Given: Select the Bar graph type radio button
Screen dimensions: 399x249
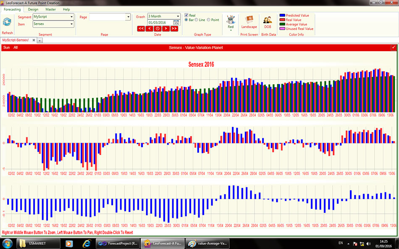Looking at the screenshot, I should [x=186, y=20].
